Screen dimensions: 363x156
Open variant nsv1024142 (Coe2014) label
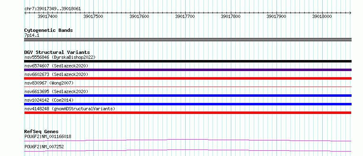pos(49,100)
